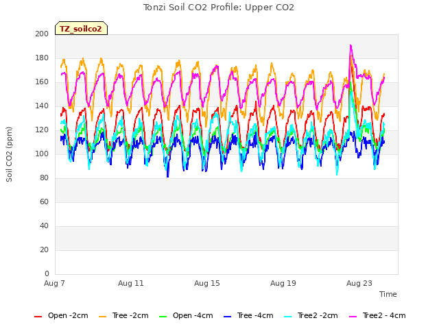Click the TZ_soilco2 chart label

coord(81,29)
